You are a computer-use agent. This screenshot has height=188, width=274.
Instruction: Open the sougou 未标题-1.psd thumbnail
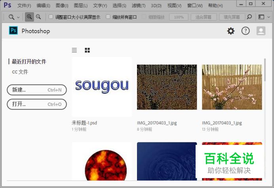point(102,87)
